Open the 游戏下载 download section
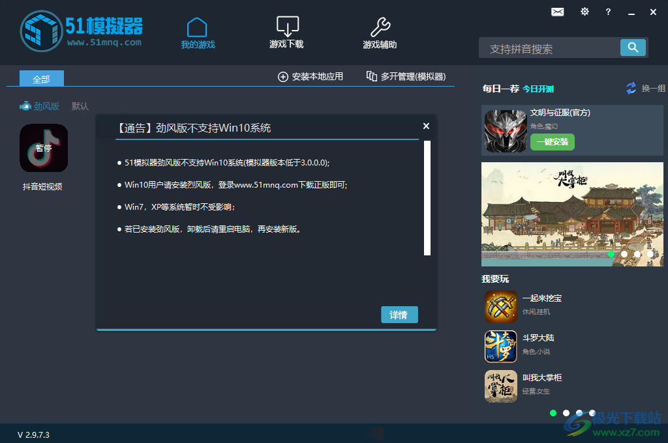Viewport: 668px width, 443px height. 287,33
